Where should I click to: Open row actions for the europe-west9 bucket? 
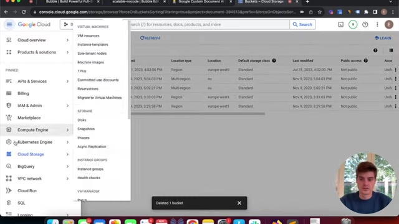coord(395,70)
